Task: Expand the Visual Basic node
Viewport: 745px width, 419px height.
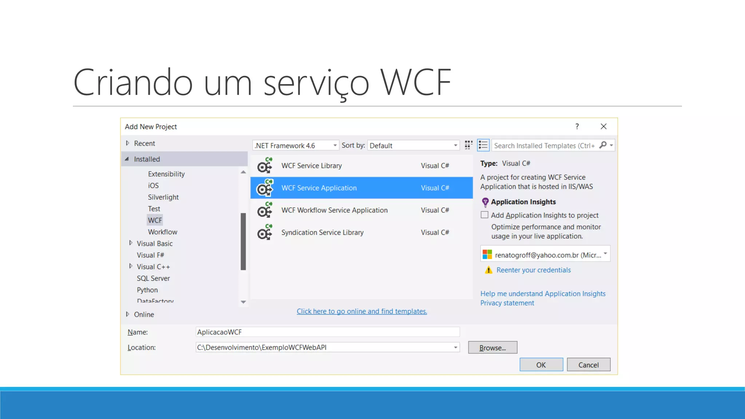Action: [131, 243]
